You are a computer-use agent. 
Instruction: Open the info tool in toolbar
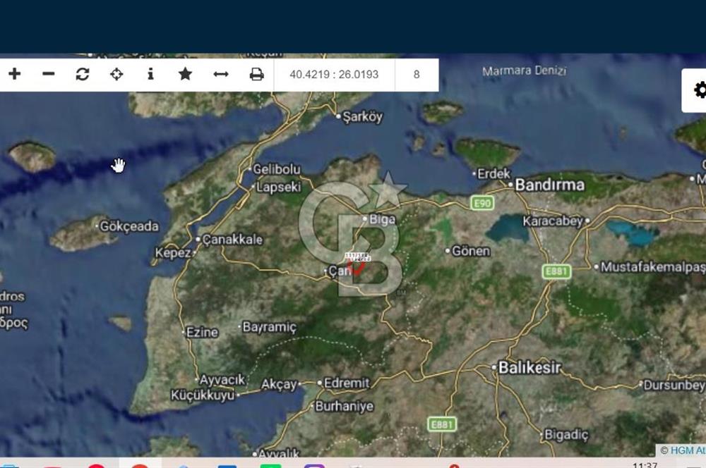click(x=150, y=74)
